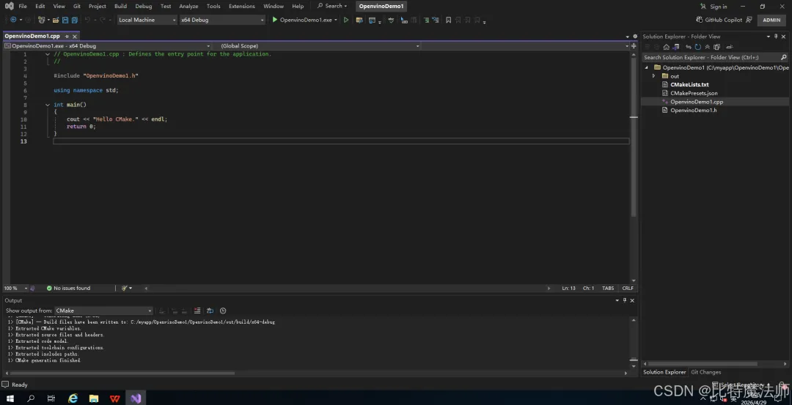792x405 pixels.
Task: Click the taskbar search magnifier icon
Action: pyautogui.click(x=31, y=398)
